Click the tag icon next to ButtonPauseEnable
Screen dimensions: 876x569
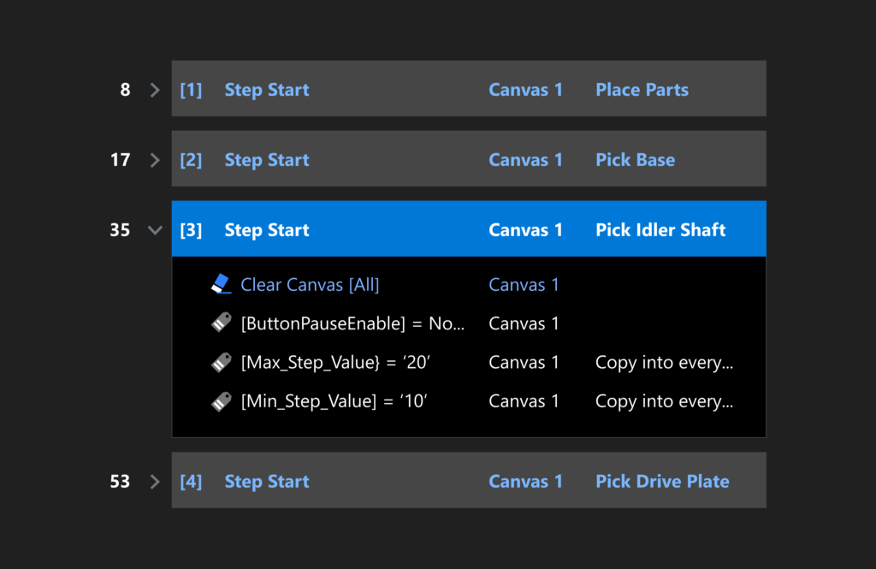tap(221, 323)
